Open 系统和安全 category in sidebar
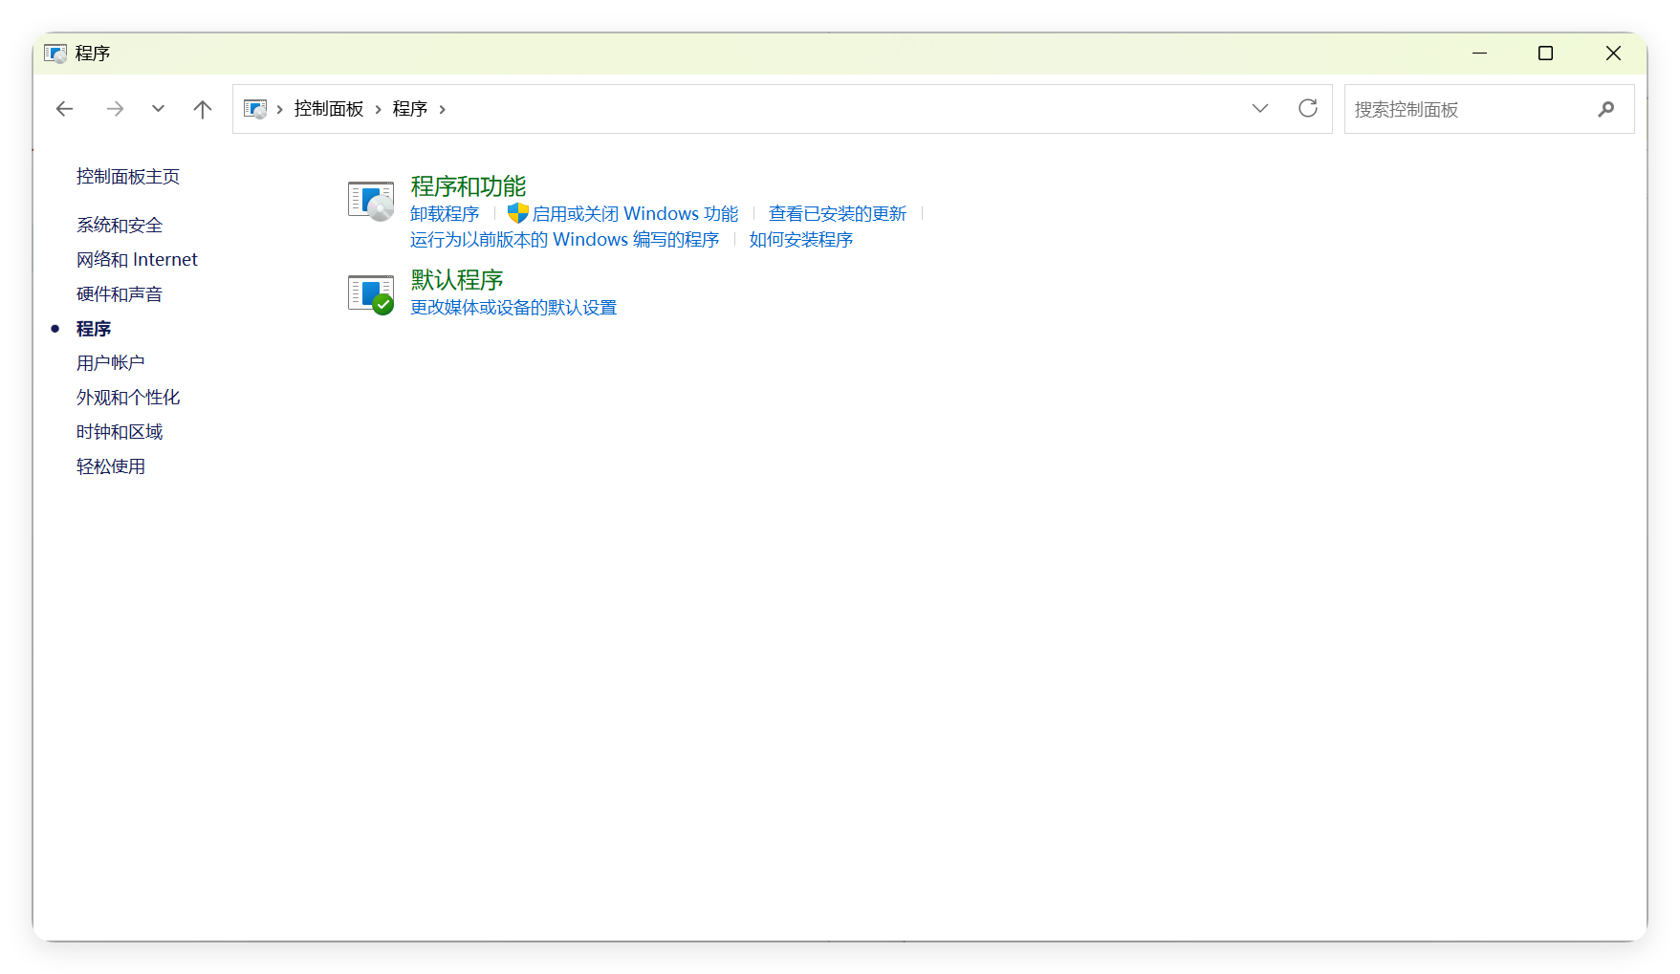This screenshot has width=1680, height=974. point(120,226)
